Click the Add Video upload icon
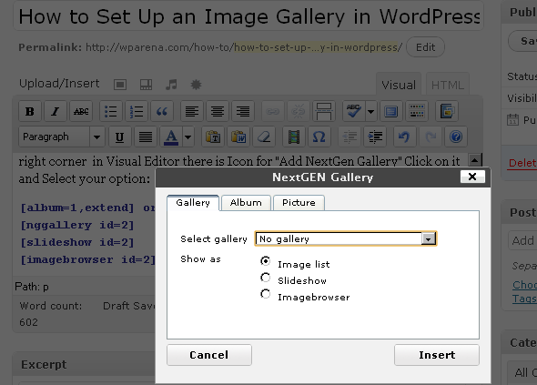Screen dimensions: 537x385 [x=146, y=85]
